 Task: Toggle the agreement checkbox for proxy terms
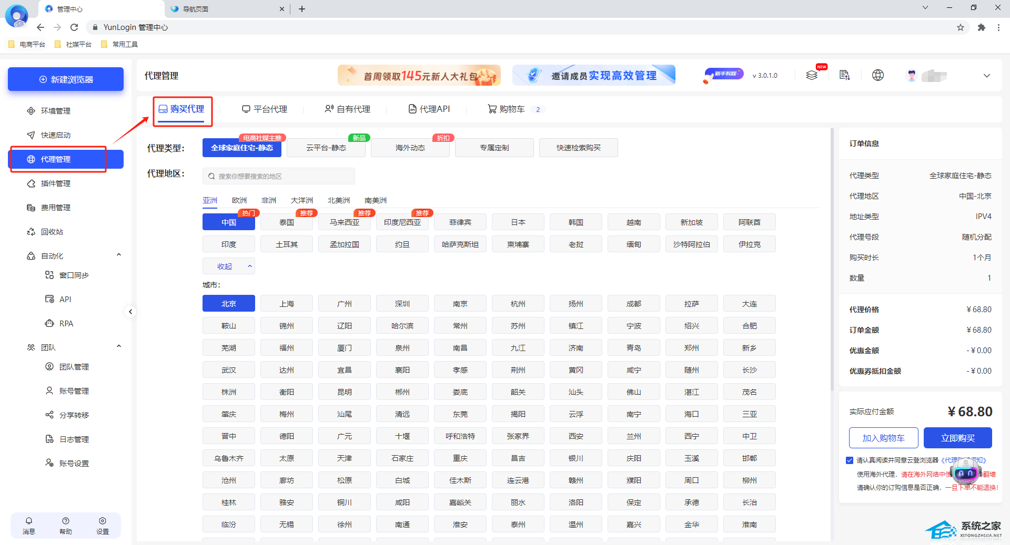tap(850, 460)
